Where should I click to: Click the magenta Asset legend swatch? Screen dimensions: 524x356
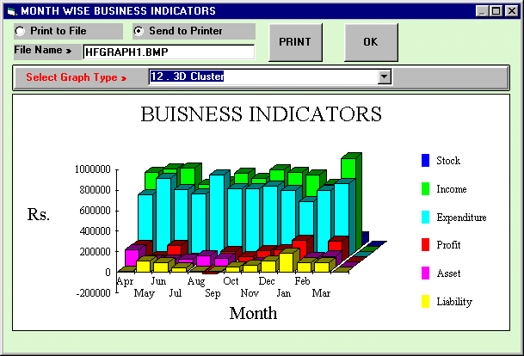425,273
